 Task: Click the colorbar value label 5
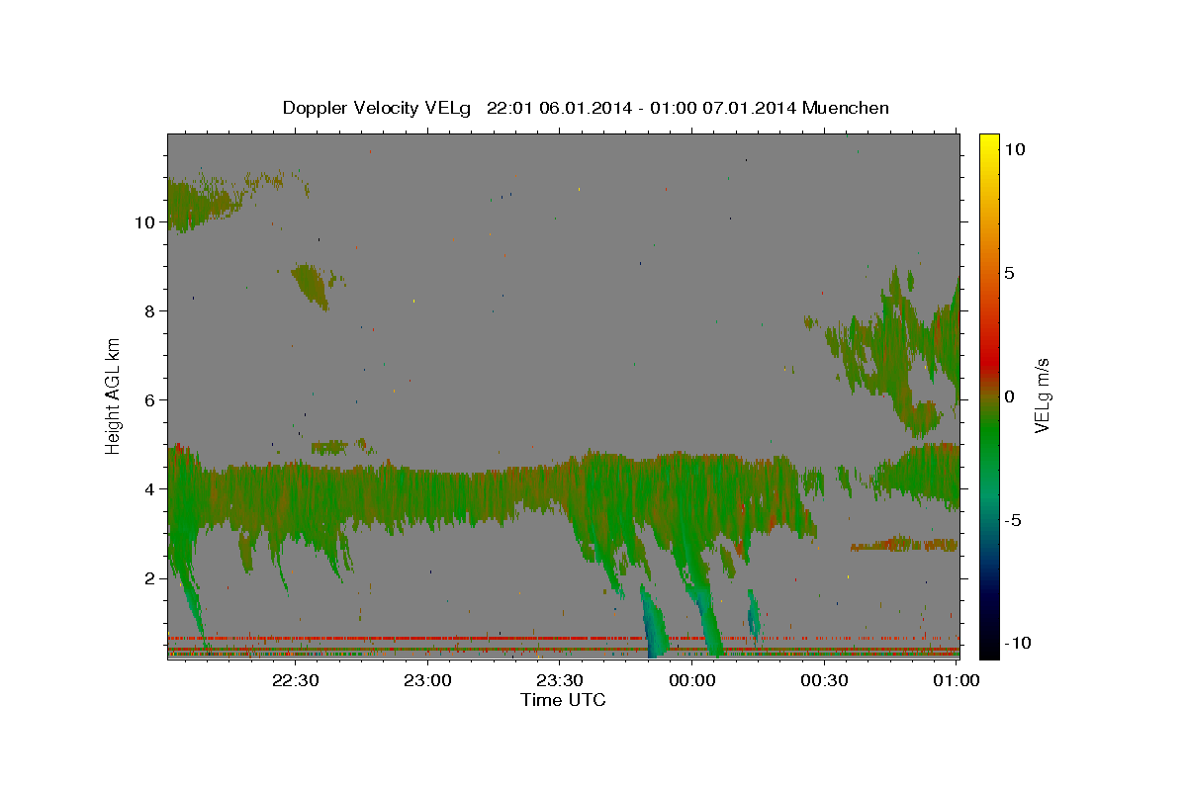pos(1010,273)
